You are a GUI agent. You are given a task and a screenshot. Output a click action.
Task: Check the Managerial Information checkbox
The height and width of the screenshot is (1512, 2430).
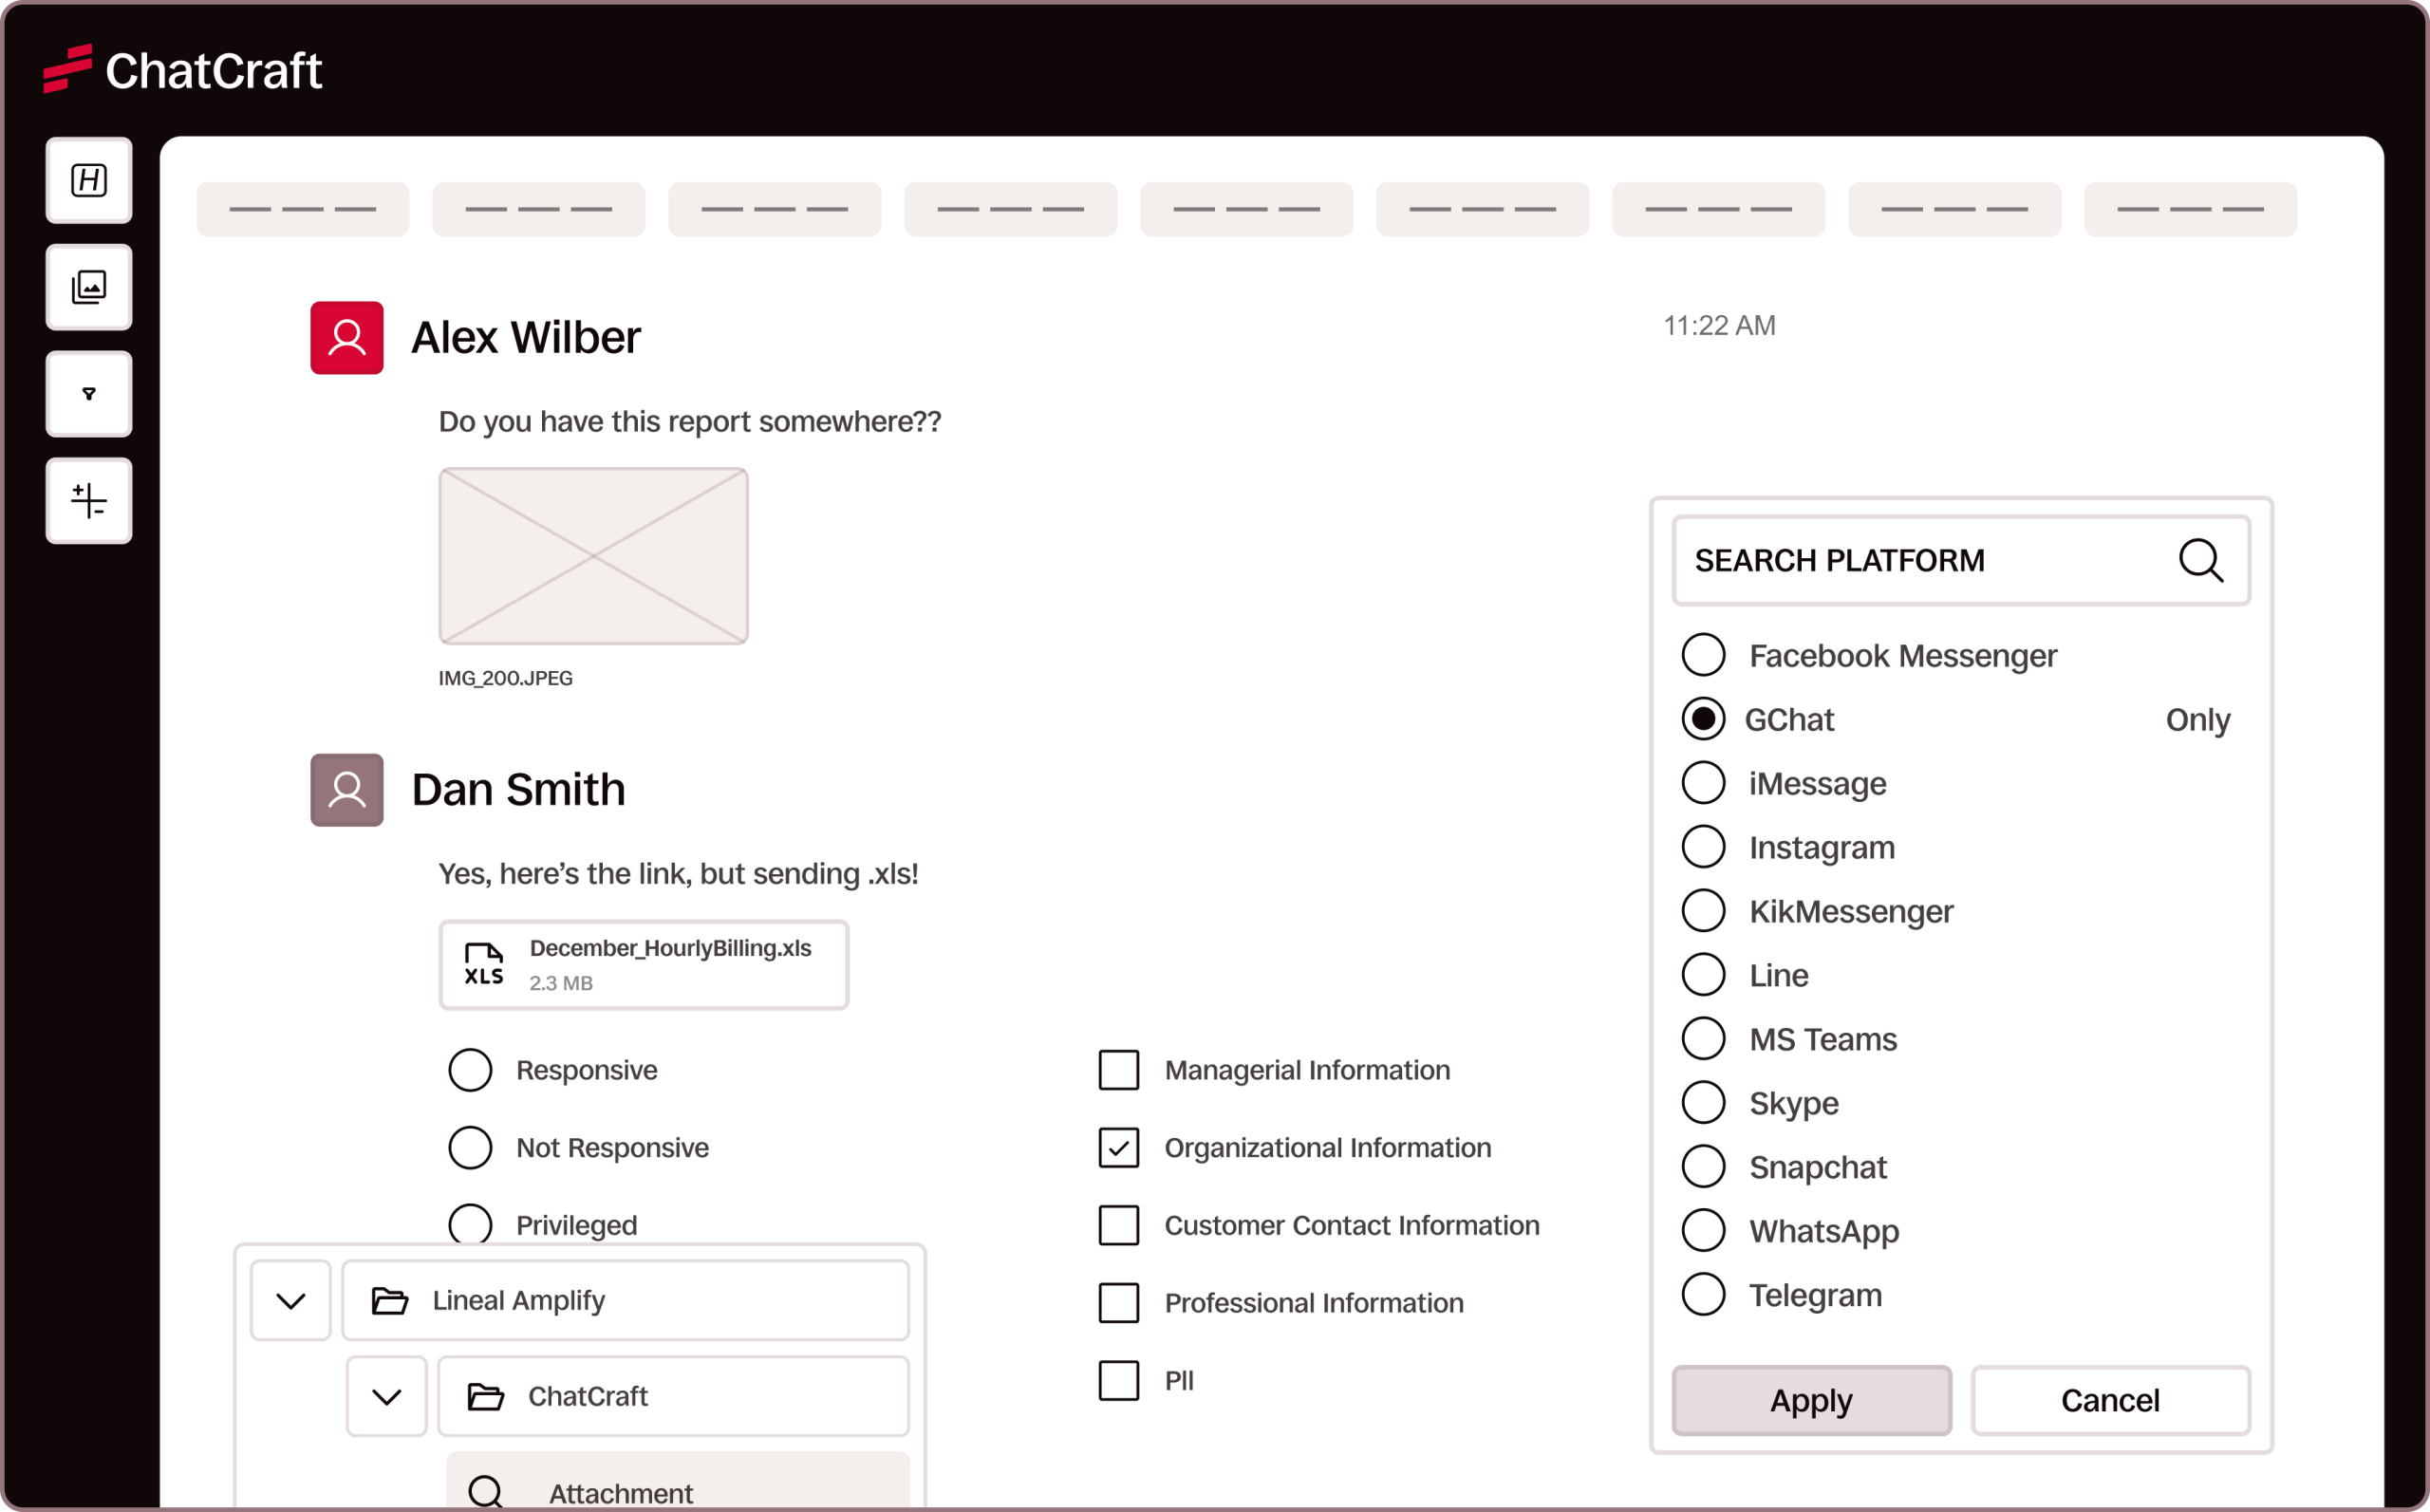click(x=1118, y=1070)
